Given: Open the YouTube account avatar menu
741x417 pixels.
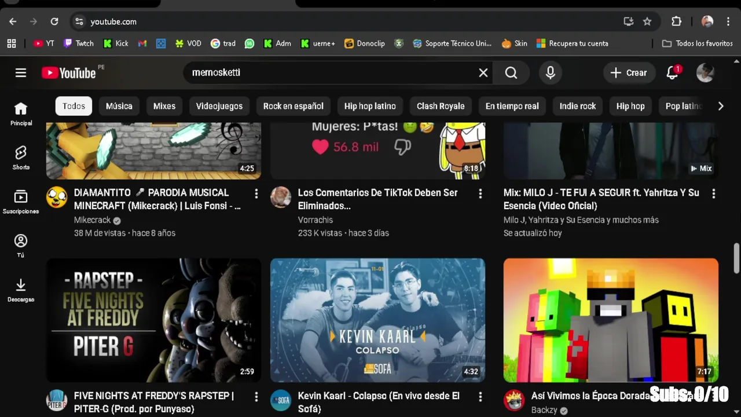Looking at the screenshot, I should coord(705,72).
